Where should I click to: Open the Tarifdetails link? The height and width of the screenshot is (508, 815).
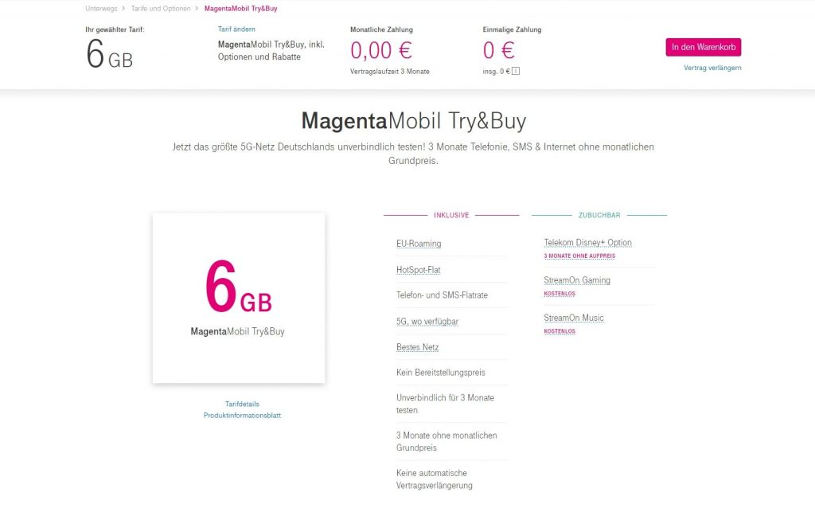(x=242, y=404)
